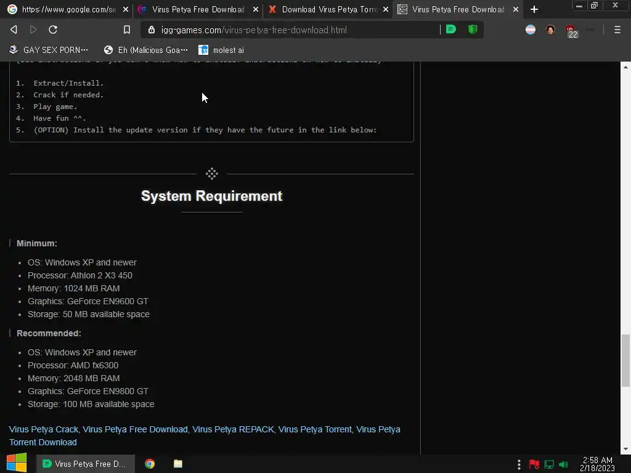
Task: Open the user avatar profile icon
Action: tap(550, 30)
